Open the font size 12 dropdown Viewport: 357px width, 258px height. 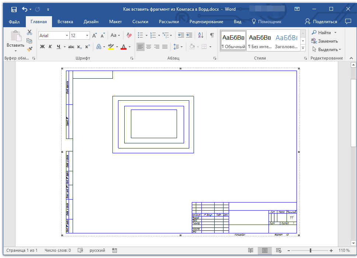tap(87, 36)
